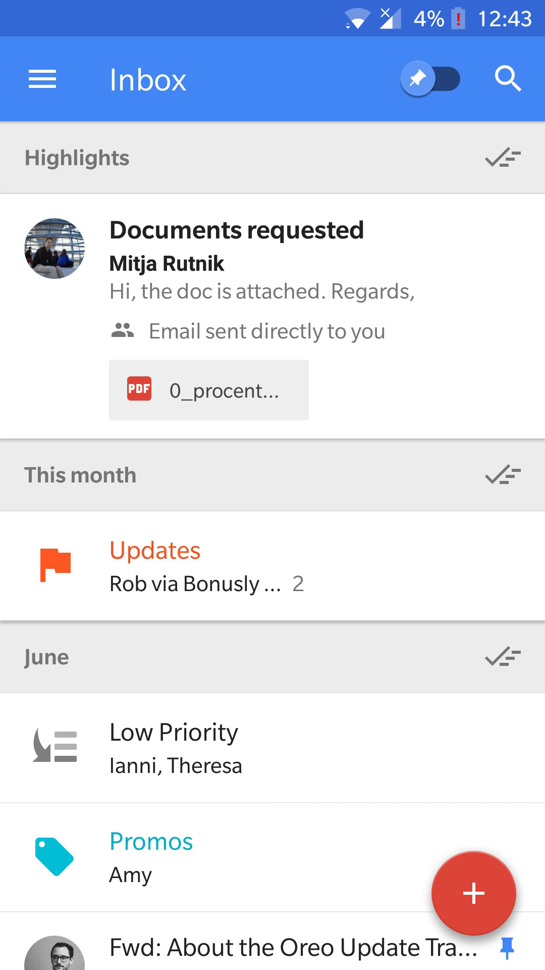Compose a new email with plus button
Image resolution: width=545 pixels, height=970 pixels.
[x=473, y=893]
